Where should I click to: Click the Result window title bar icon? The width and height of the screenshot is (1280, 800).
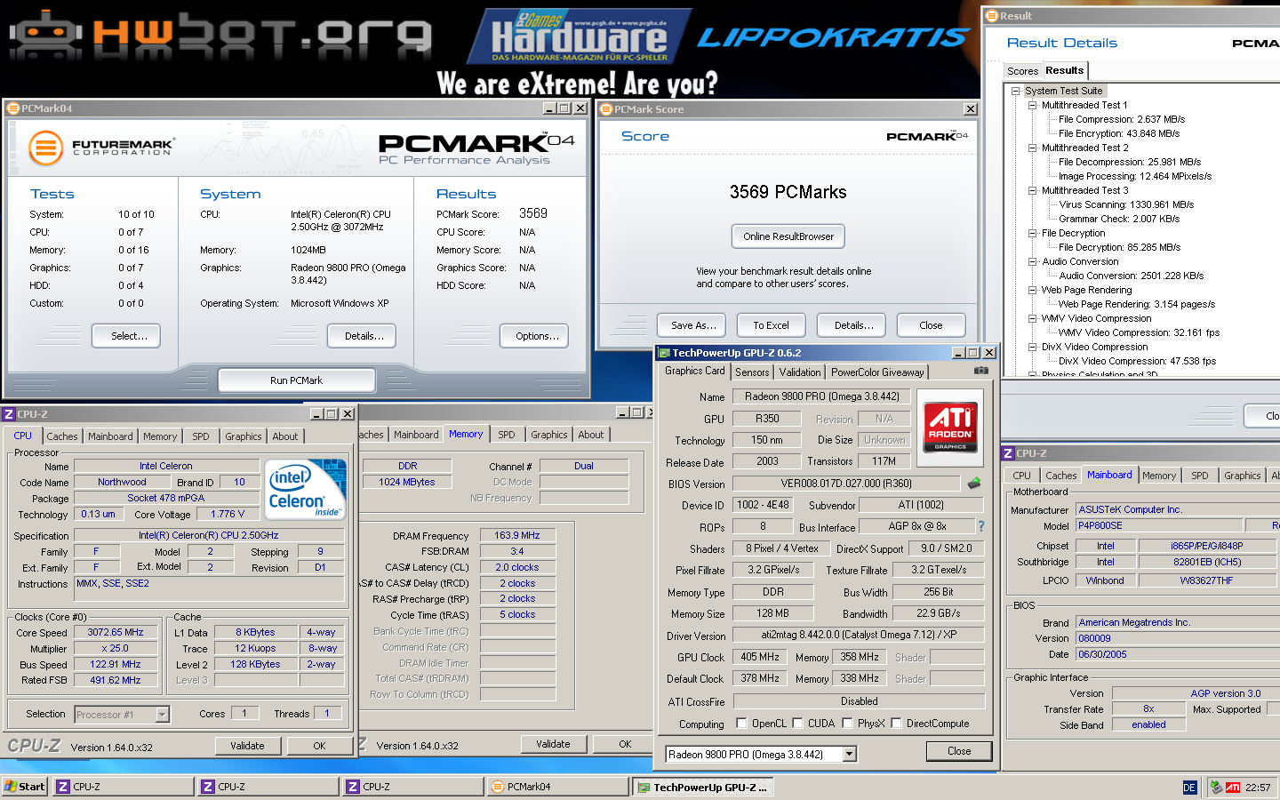pos(992,16)
